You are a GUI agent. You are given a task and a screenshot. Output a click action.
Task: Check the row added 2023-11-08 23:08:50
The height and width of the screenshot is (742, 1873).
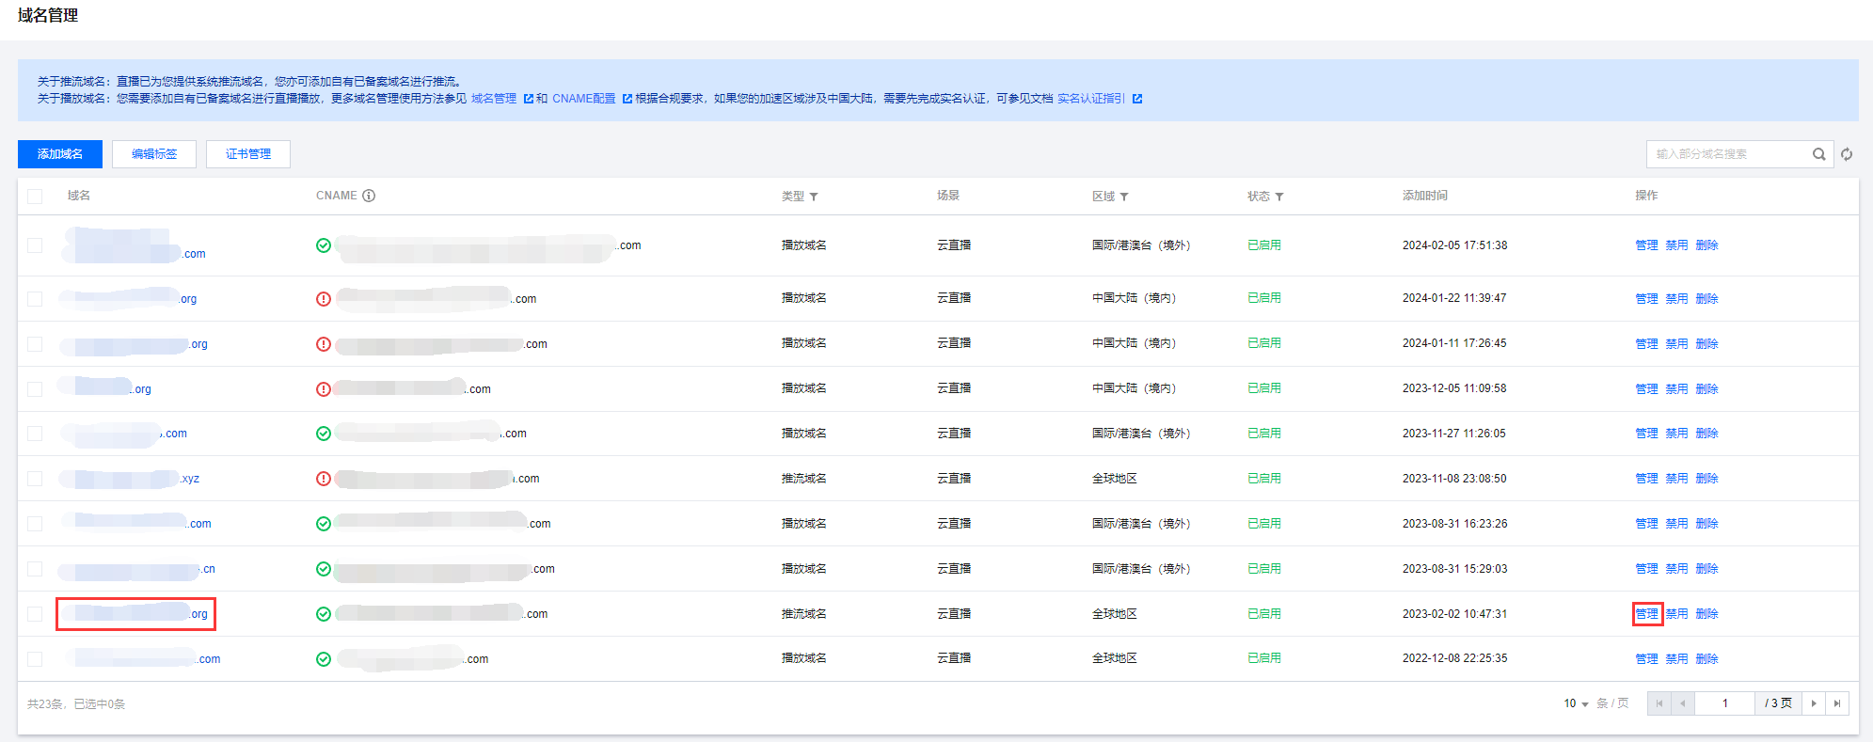coord(35,479)
